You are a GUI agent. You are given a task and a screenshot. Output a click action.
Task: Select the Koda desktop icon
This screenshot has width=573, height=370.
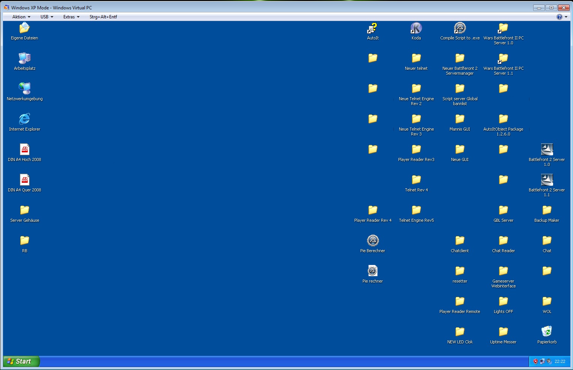pyautogui.click(x=416, y=28)
